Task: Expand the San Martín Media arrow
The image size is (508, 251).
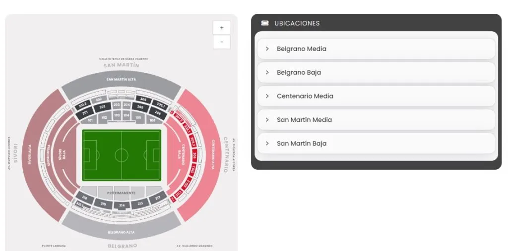Action: coord(267,120)
